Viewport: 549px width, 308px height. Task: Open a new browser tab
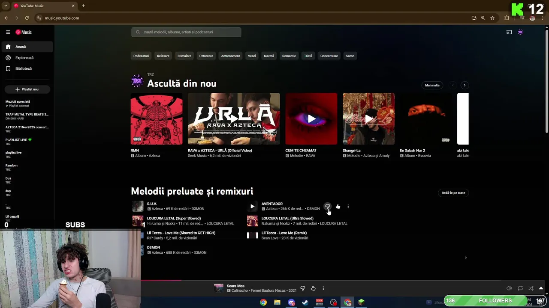coord(83,6)
